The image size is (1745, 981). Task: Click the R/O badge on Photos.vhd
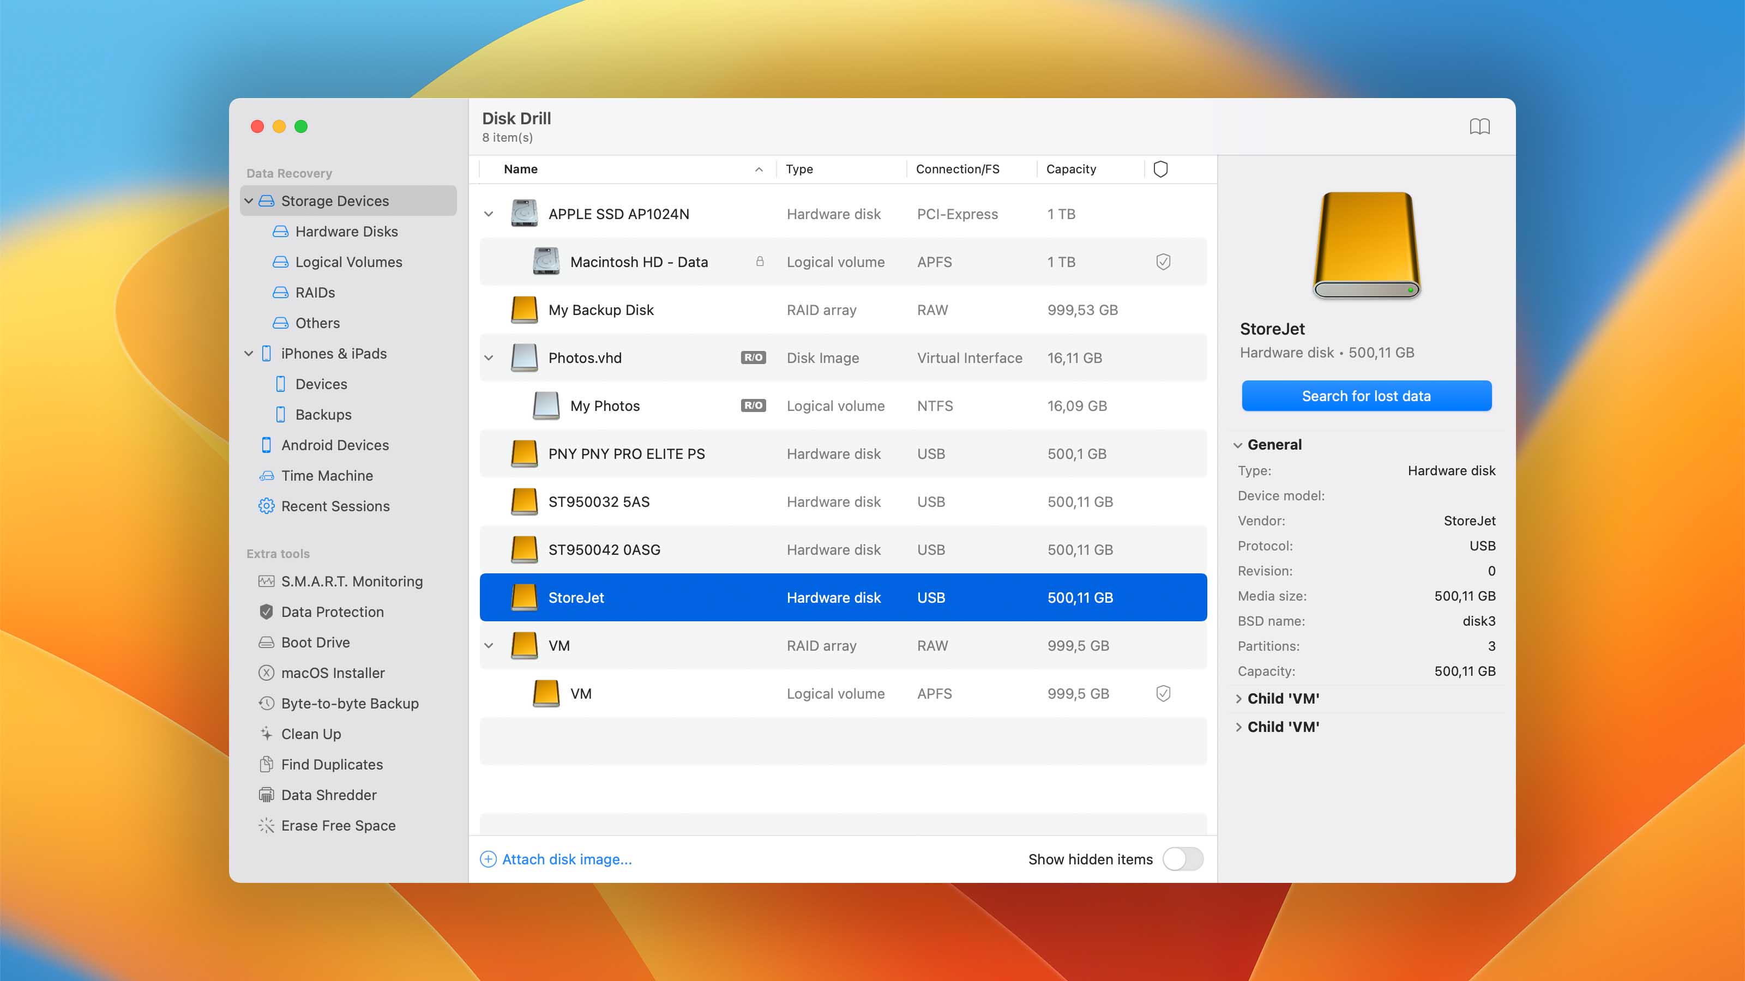coord(753,358)
